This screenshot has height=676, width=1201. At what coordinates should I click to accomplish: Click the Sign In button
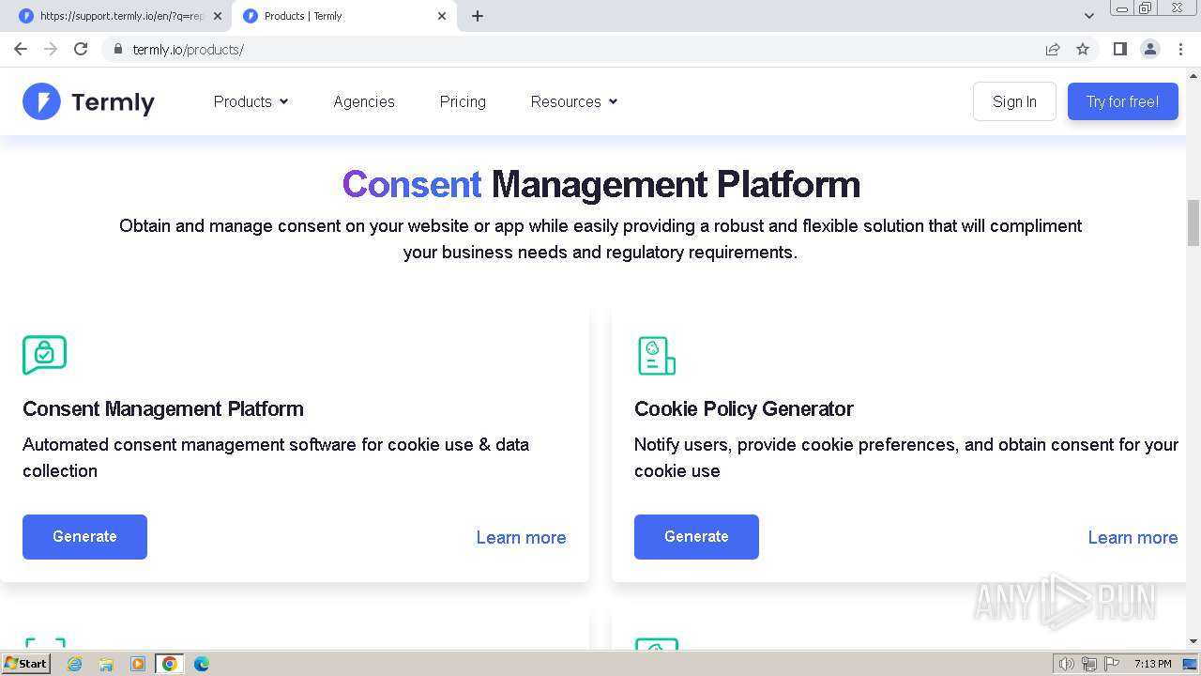click(x=1014, y=101)
